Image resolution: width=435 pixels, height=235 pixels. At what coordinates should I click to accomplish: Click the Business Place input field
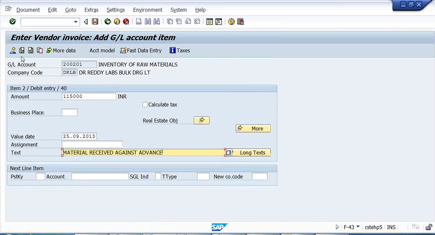pyautogui.click(x=69, y=112)
